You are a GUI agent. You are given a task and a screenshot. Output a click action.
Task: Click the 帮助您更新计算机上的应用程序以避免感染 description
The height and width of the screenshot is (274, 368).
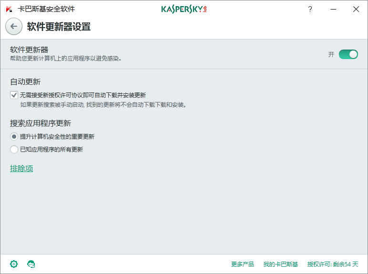66,59
